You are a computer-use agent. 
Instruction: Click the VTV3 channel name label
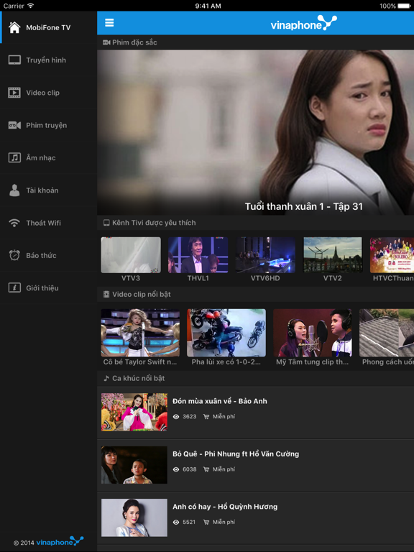click(131, 278)
